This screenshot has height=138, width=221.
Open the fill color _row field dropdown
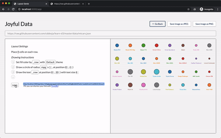pos(36,62)
